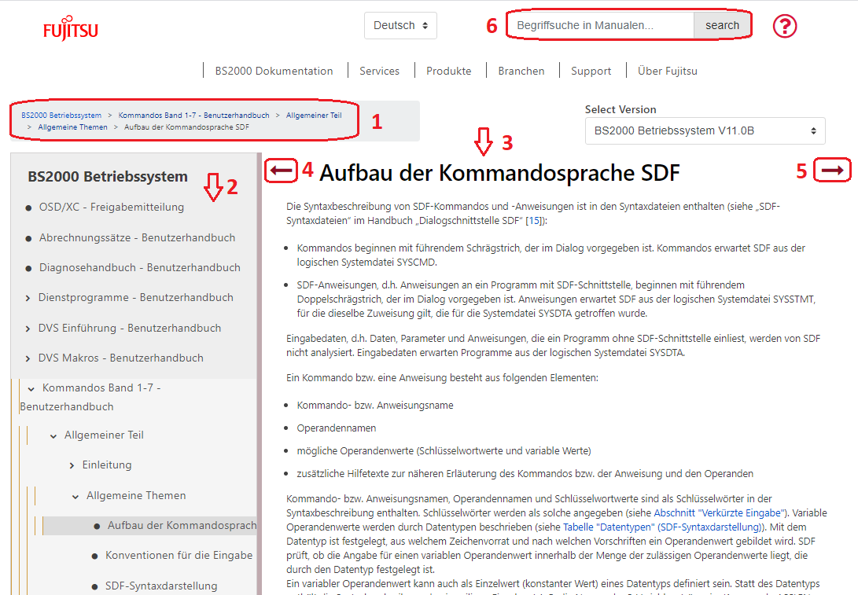Open the red question mark help icon
The image size is (858, 595).
[x=784, y=26]
